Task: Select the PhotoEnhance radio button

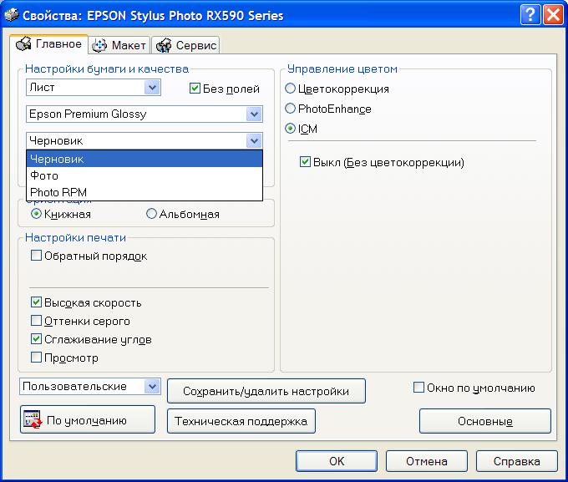Action: point(290,108)
